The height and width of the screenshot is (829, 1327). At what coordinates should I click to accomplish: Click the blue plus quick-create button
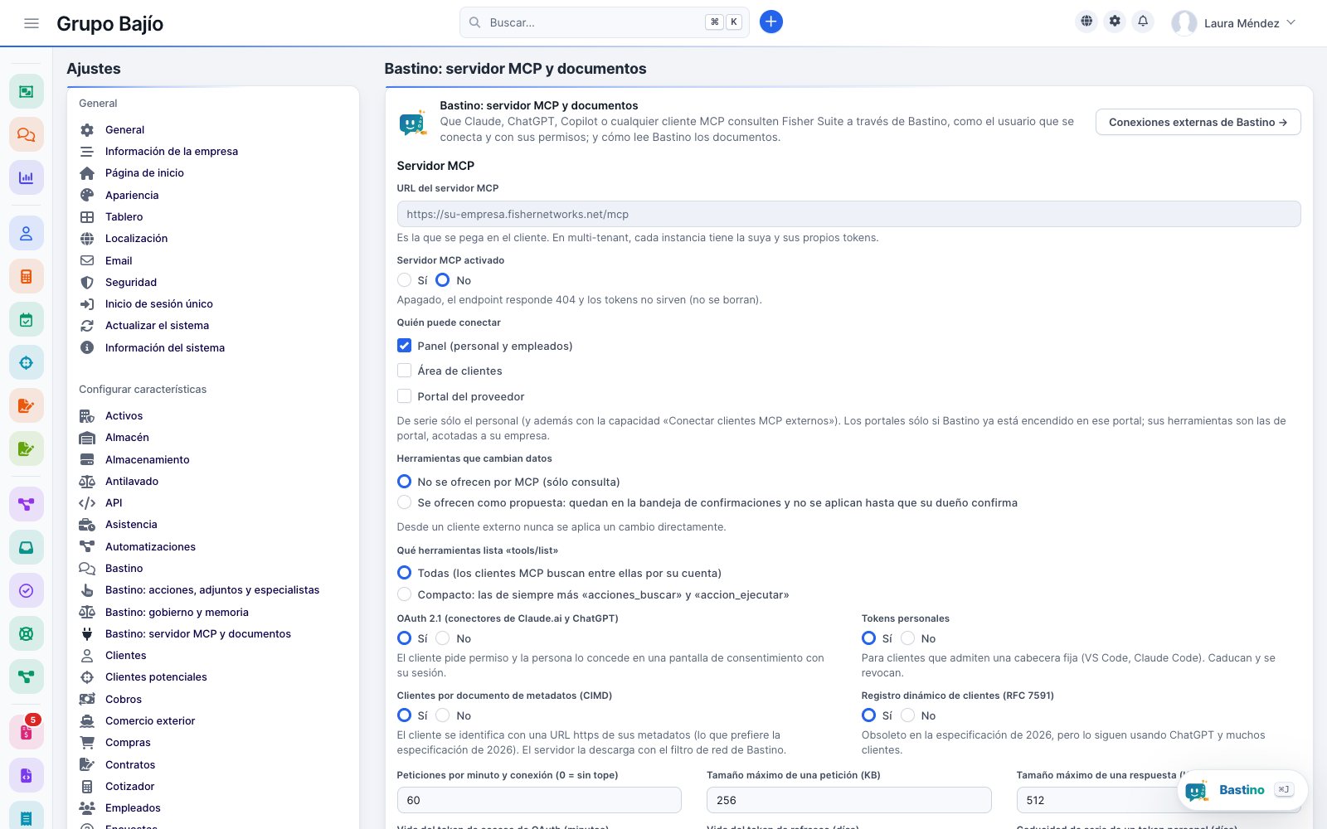coord(770,22)
